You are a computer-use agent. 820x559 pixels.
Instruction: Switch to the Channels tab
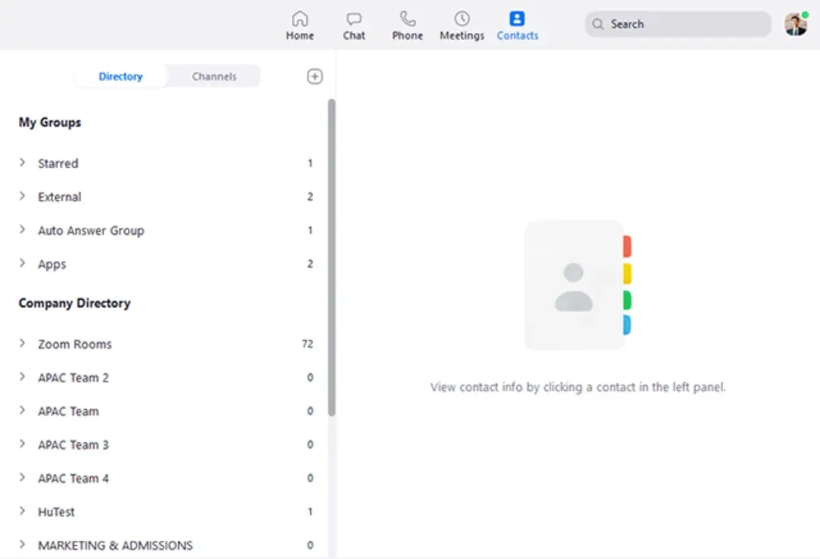click(x=214, y=76)
